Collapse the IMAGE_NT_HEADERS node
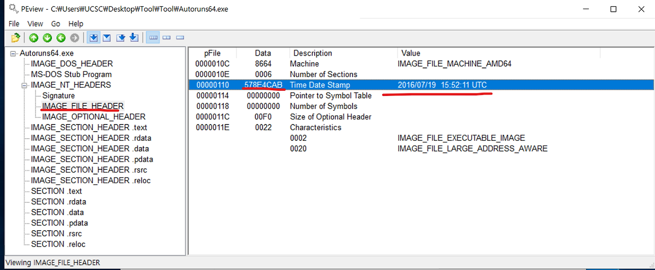The height and width of the screenshot is (270, 655). 24,85
